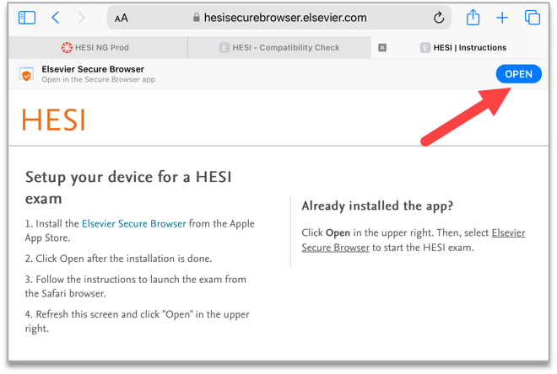Click the forward navigation arrow
557x374 pixels.
click(x=81, y=18)
